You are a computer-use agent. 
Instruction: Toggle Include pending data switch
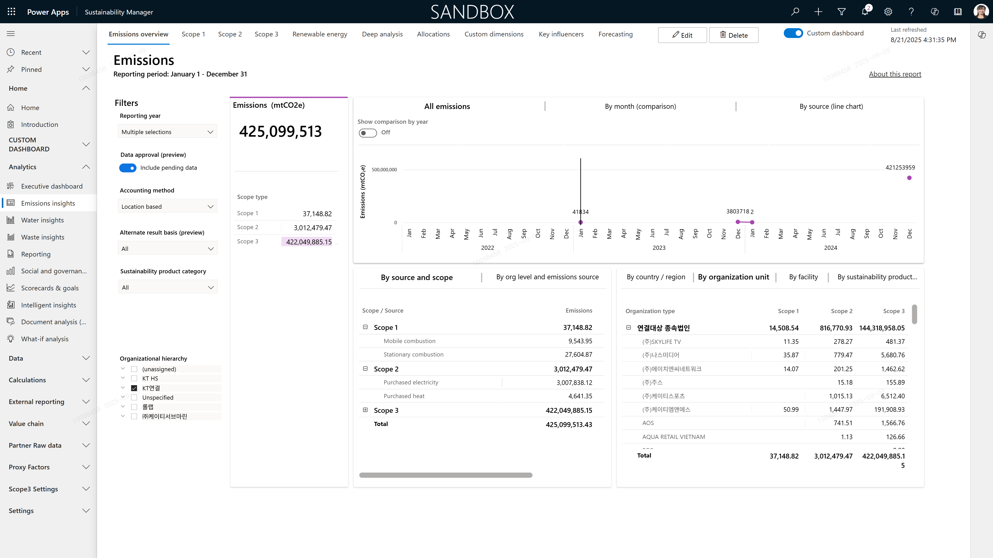(127, 168)
